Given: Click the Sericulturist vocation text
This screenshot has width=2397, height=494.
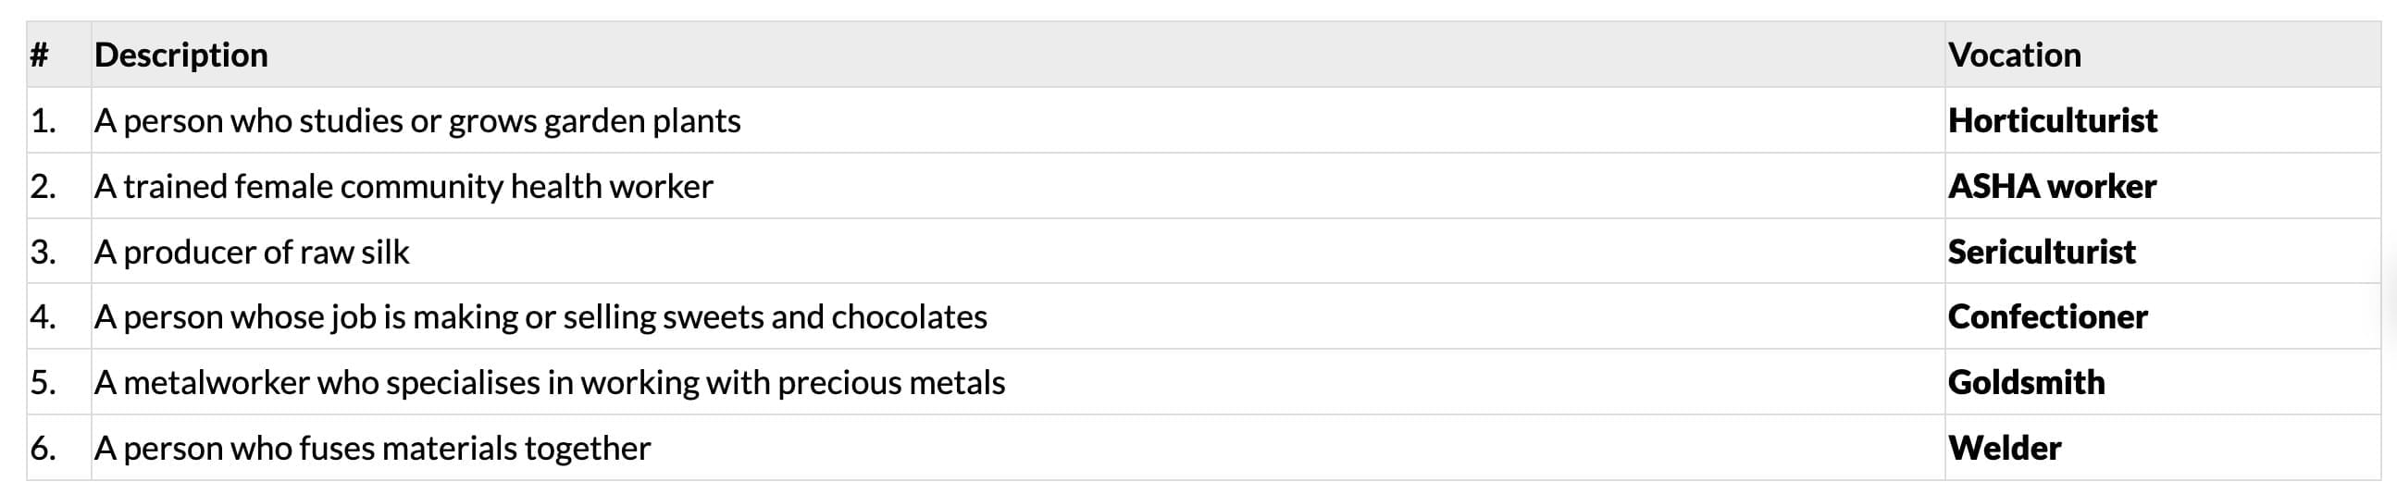Looking at the screenshot, I should click(2042, 253).
